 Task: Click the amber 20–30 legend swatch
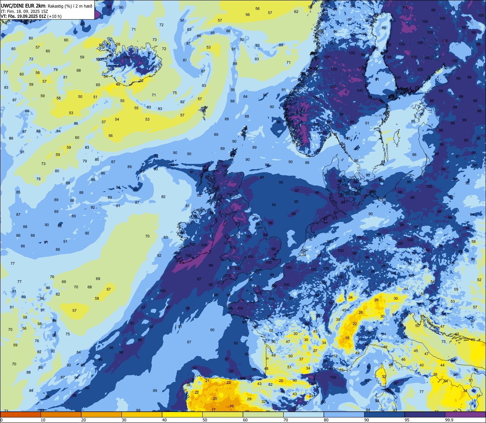(101, 414)
